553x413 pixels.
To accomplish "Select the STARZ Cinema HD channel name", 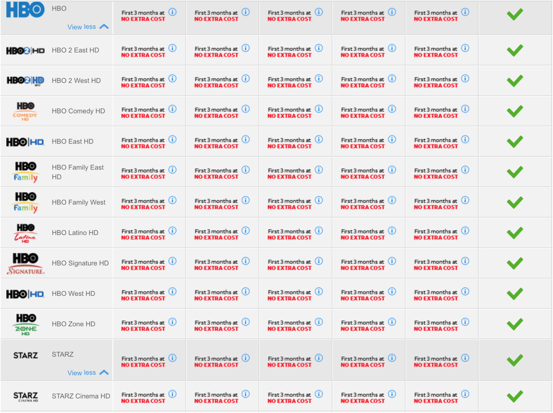I will pos(81,396).
